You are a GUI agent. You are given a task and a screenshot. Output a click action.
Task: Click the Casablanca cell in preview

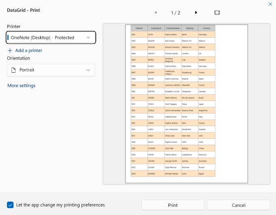tap(190, 155)
